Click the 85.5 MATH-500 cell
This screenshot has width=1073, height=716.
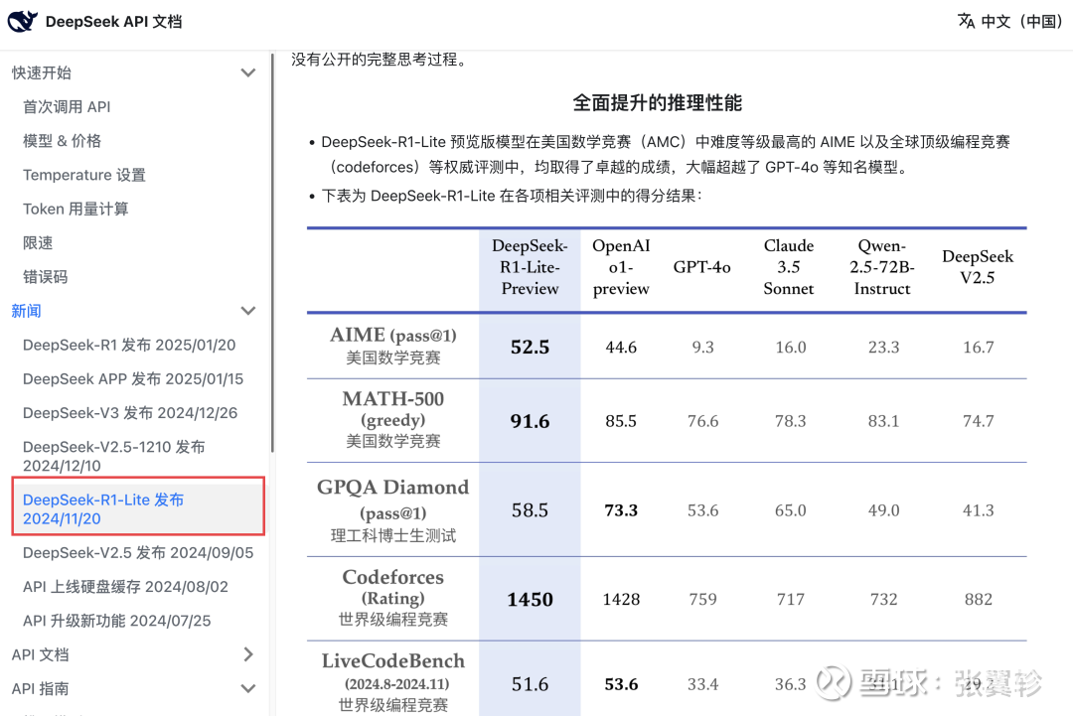(x=621, y=421)
